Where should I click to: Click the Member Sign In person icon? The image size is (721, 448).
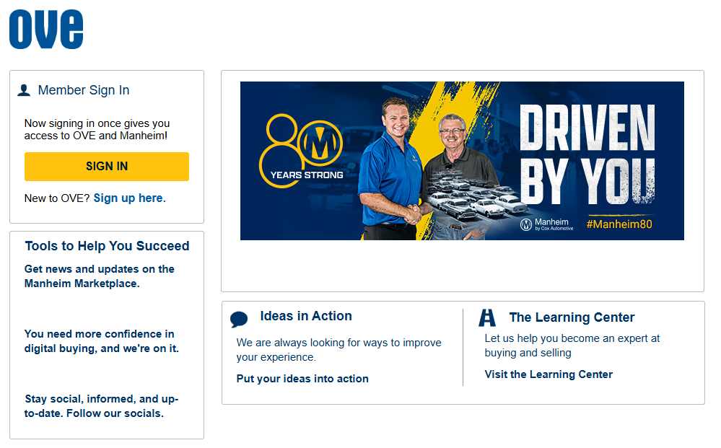tap(24, 90)
